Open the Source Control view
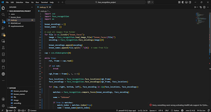The height and width of the screenshot is (112, 211). click(x=3, y=21)
